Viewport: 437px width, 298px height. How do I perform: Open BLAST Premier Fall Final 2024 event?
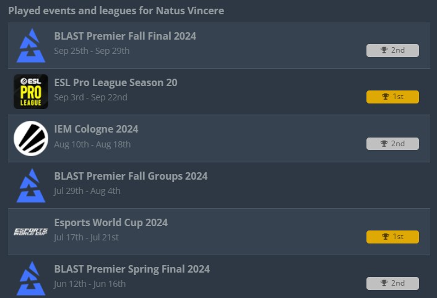[125, 36]
